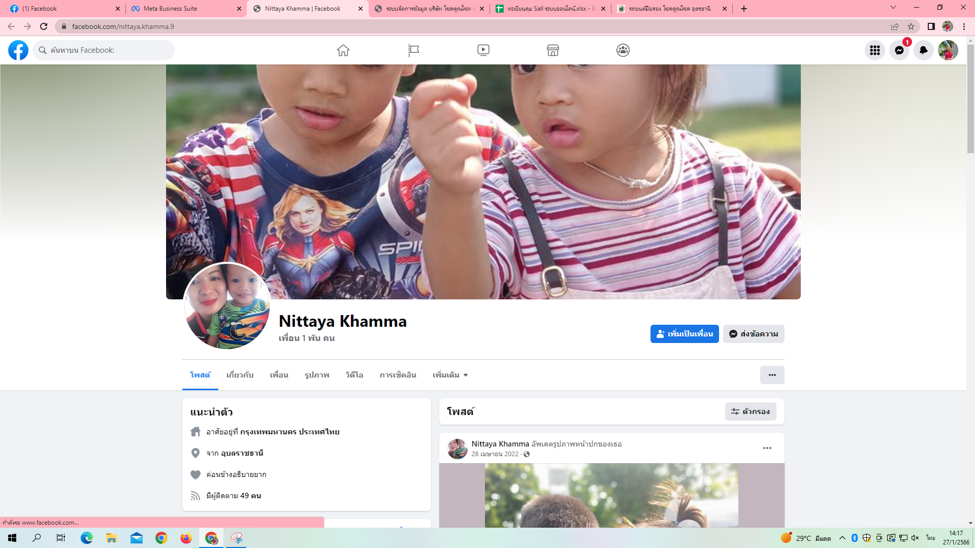Click the เพิ่มเป็นเพื่อน button
The height and width of the screenshot is (548, 975).
click(x=685, y=334)
